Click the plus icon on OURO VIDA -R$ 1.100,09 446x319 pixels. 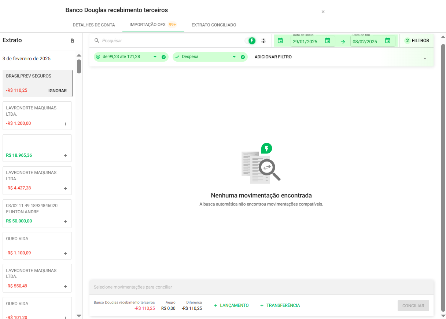(x=66, y=253)
